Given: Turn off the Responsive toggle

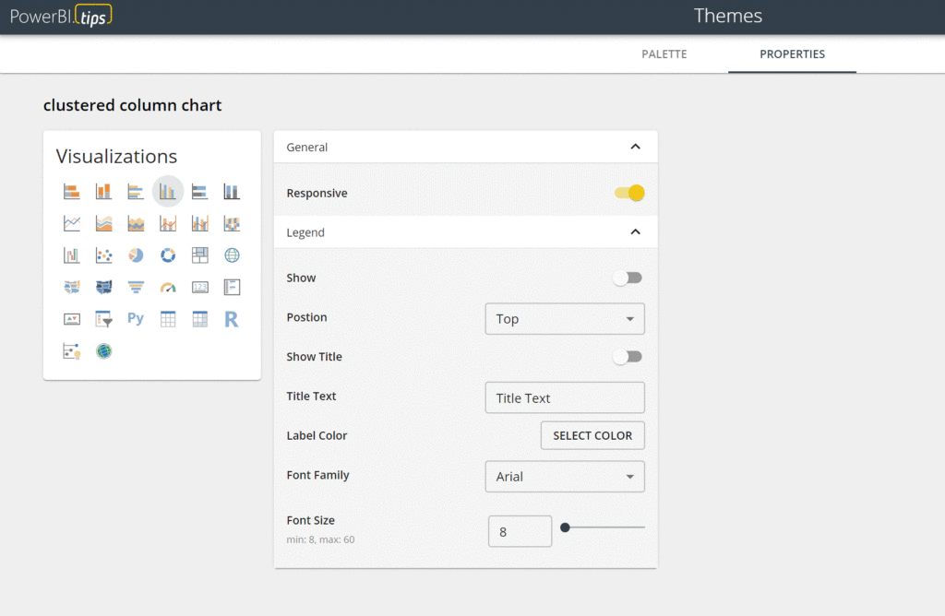Looking at the screenshot, I should coord(629,194).
